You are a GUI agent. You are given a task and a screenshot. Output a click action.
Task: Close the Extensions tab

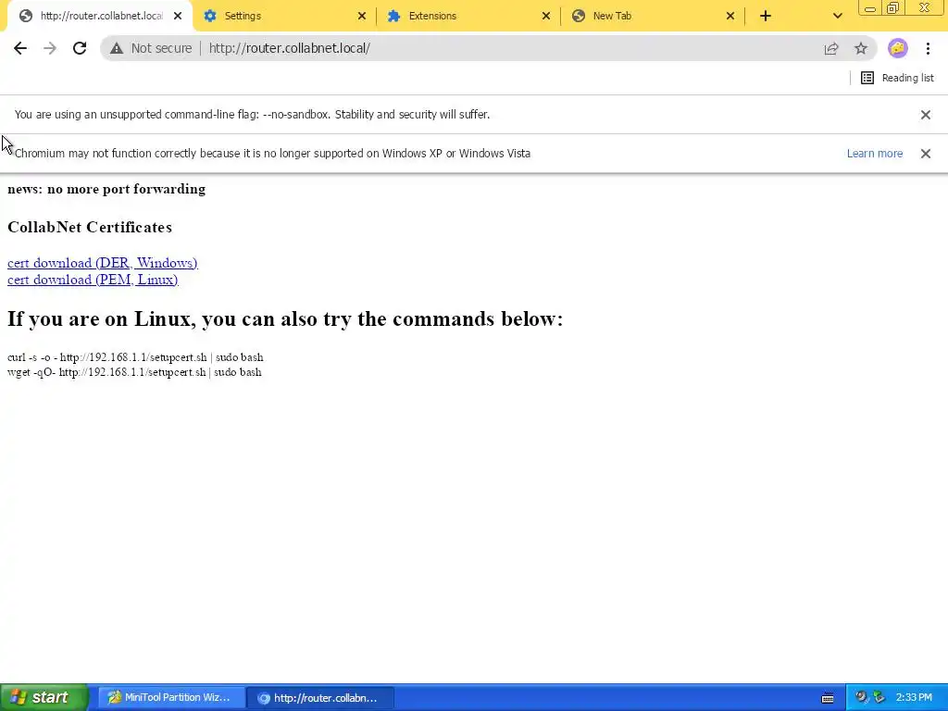point(546,16)
